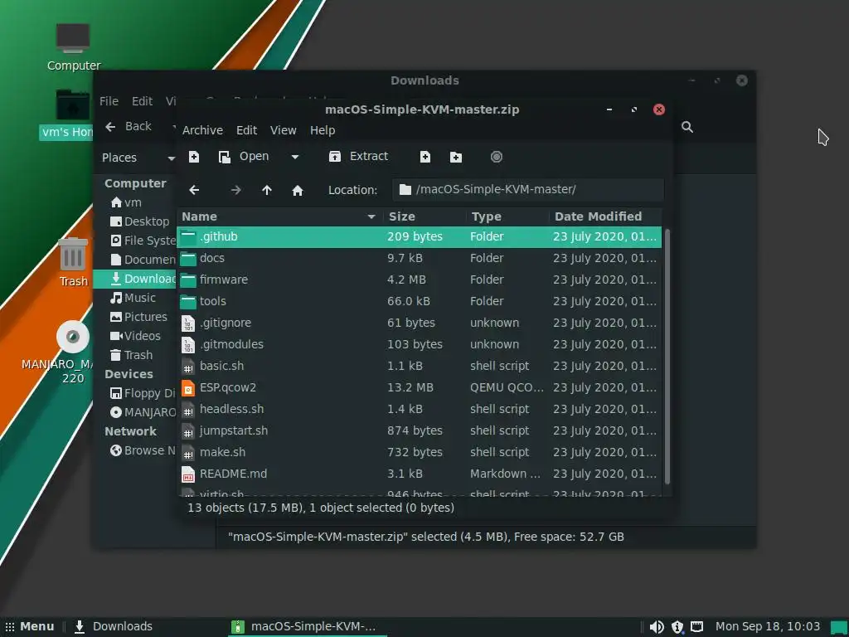
Task: Open Documents in Downloads sidebar
Action: click(x=143, y=260)
